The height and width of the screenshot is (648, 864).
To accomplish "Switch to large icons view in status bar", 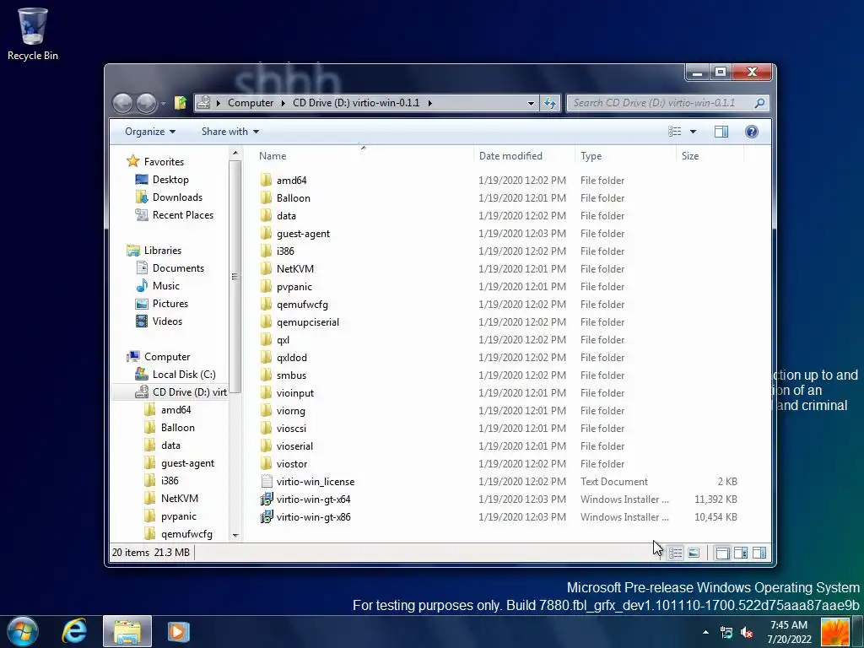I will [694, 553].
